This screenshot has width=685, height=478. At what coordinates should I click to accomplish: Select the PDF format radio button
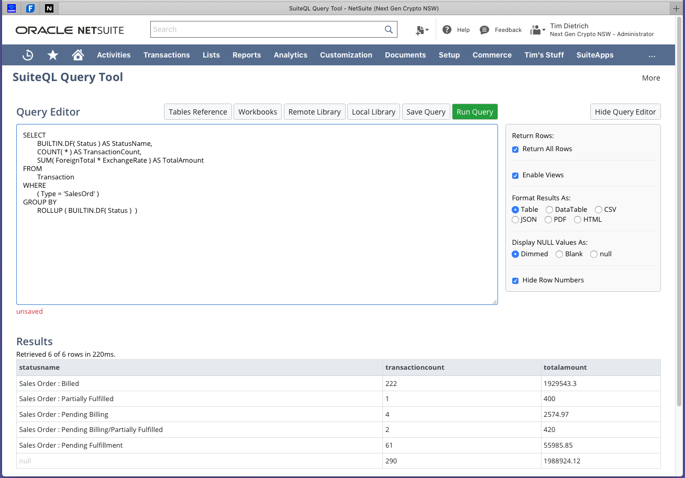pyautogui.click(x=548, y=220)
